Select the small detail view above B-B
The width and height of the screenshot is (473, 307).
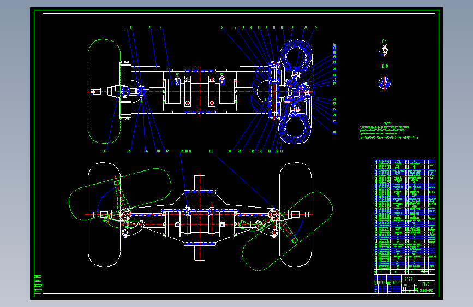(384, 50)
